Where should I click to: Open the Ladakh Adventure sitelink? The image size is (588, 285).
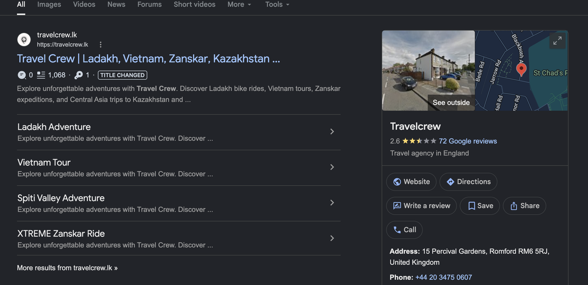pyautogui.click(x=54, y=127)
